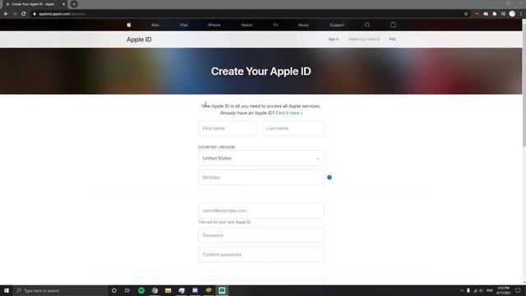Screen dimensions: 526x296
Task: Open File Explorer from taskbar
Action: (168, 290)
